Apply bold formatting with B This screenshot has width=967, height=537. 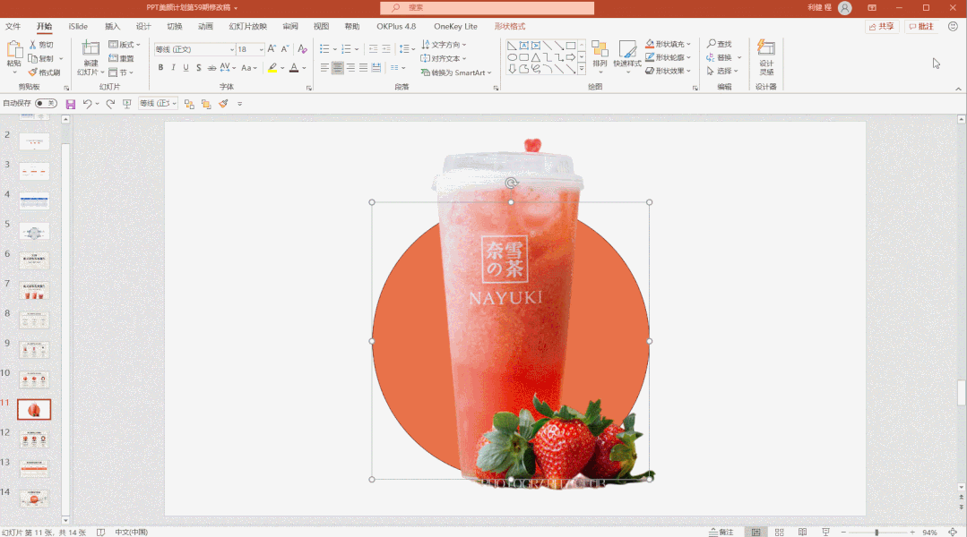pyautogui.click(x=160, y=68)
